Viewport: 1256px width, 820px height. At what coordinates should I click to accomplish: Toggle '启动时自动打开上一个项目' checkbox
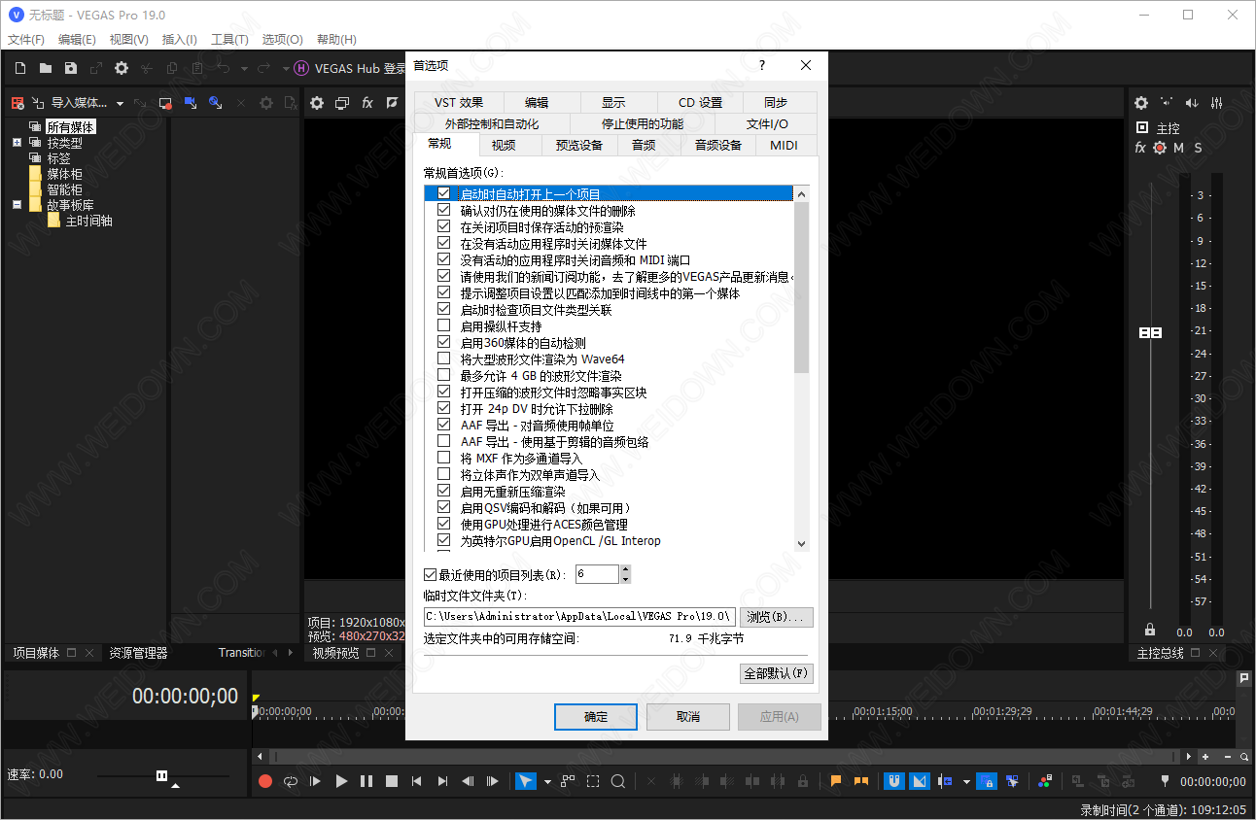tap(444, 194)
